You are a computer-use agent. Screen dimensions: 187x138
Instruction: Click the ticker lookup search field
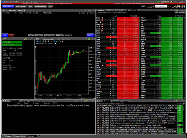(161, 6)
